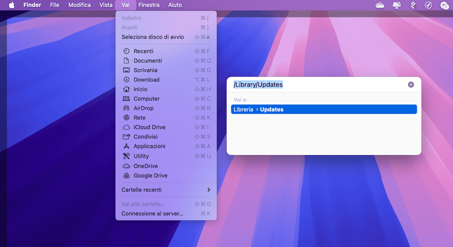Screen dimensions: 453x247
Task: Open the Vista menu
Action: [x=106, y=5]
